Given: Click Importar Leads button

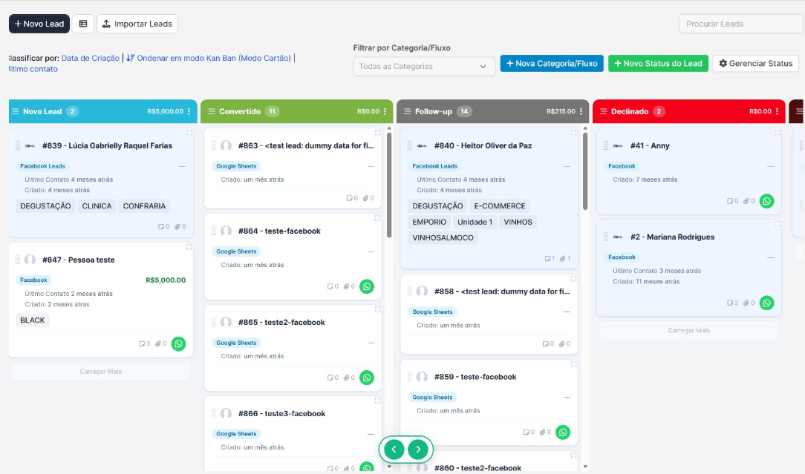Looking at the screenshot, I should coord(137,24).
